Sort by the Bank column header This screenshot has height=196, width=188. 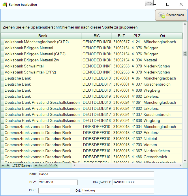[43, 36]
